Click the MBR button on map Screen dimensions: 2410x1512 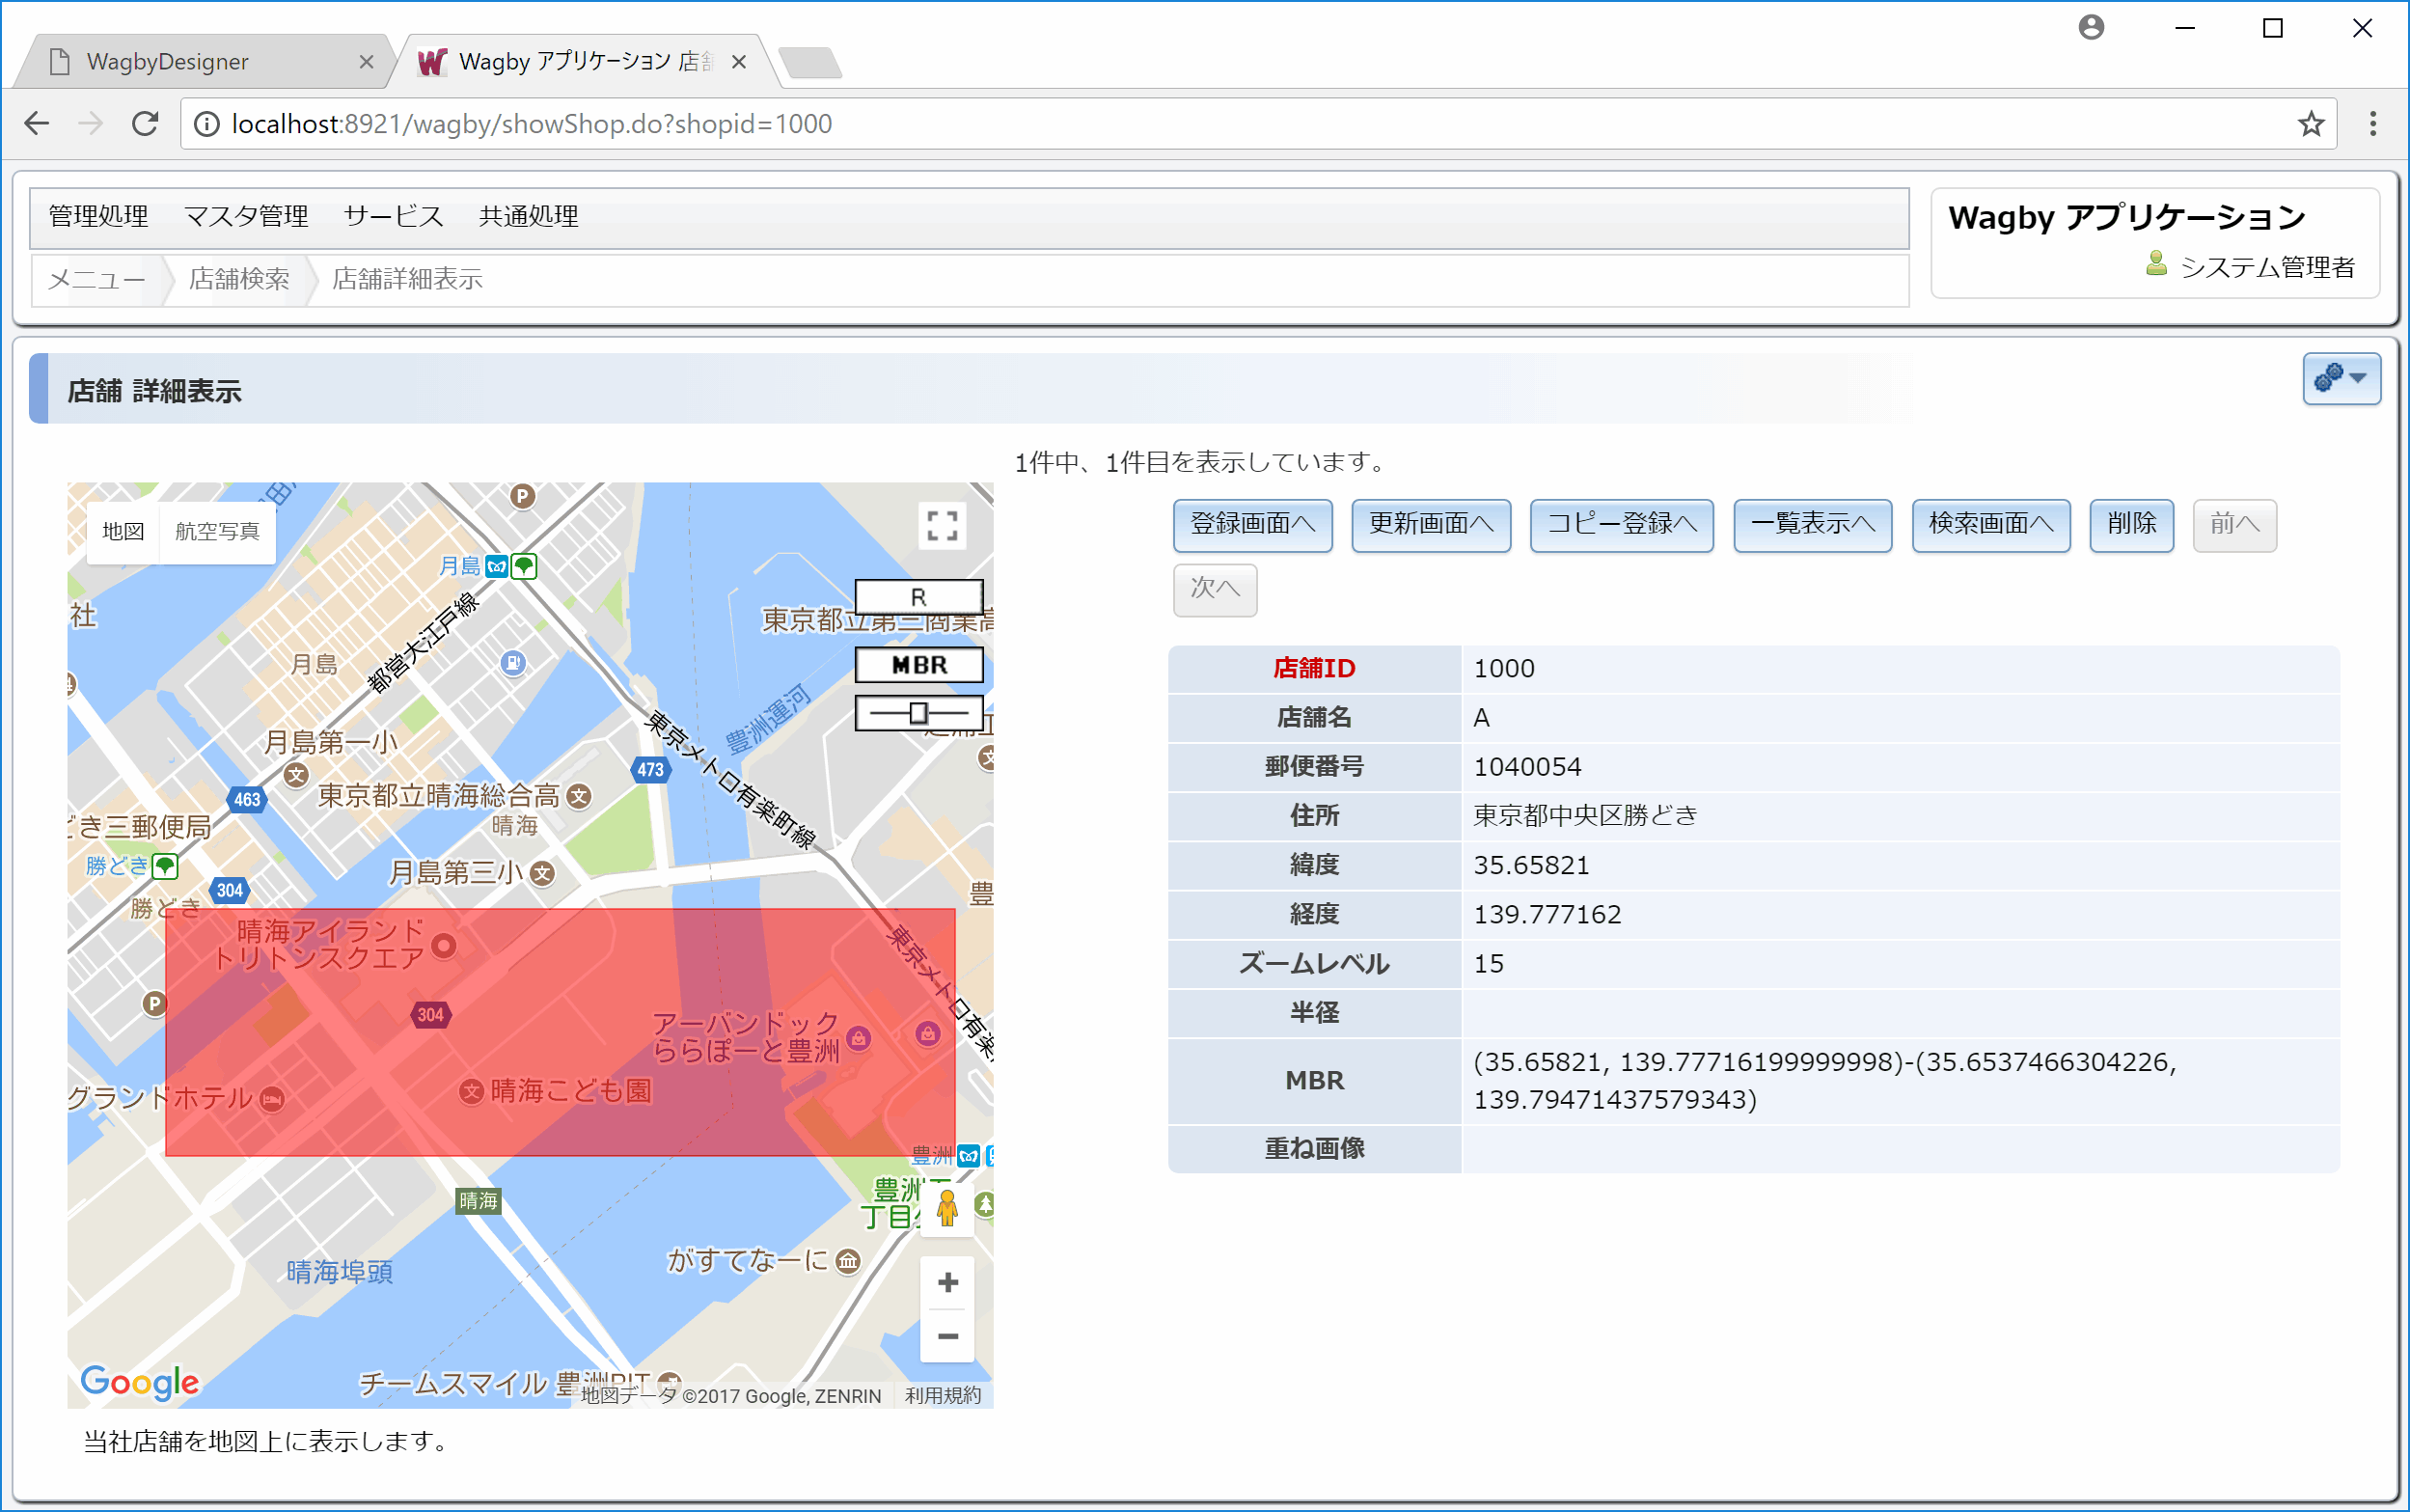point(918,665)
